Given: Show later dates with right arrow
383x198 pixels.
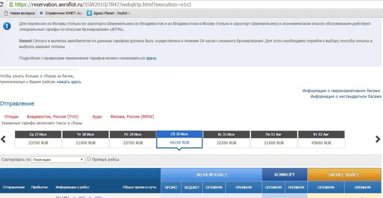Looking at the screenshot, I should pos(378,139).
